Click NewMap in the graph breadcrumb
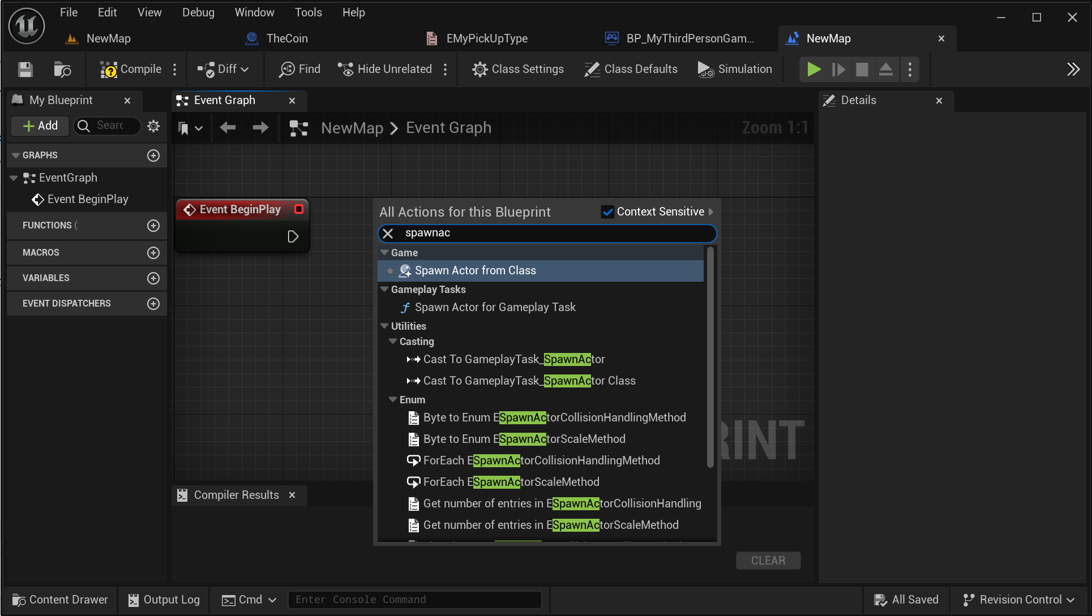The height and width of the screenshot is (616, 1092). (x=352, y=128)
